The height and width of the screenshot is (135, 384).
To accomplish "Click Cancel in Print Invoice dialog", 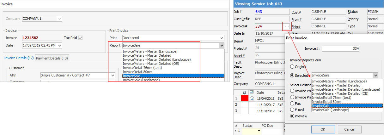I will [x=350, y=129].
